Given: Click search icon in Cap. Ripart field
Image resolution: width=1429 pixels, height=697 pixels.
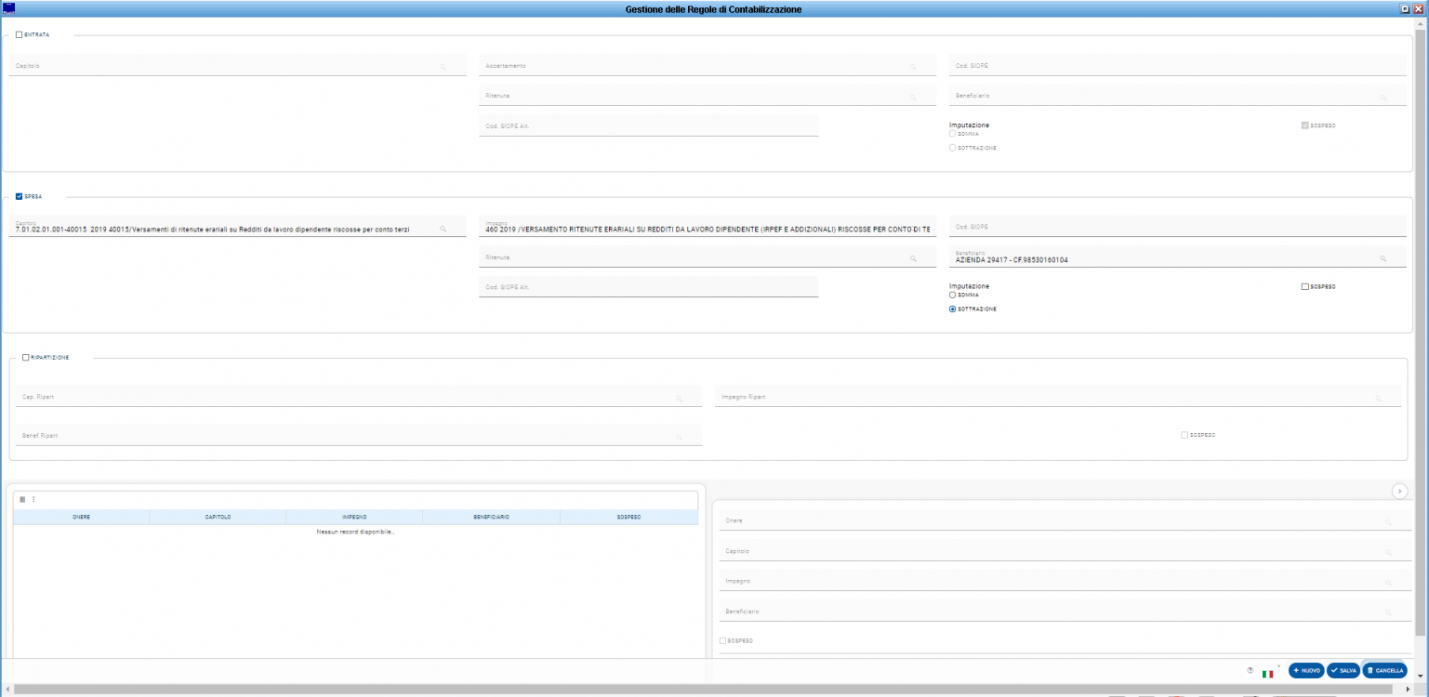Looking at the screenshot, I should tap(679, 399).
